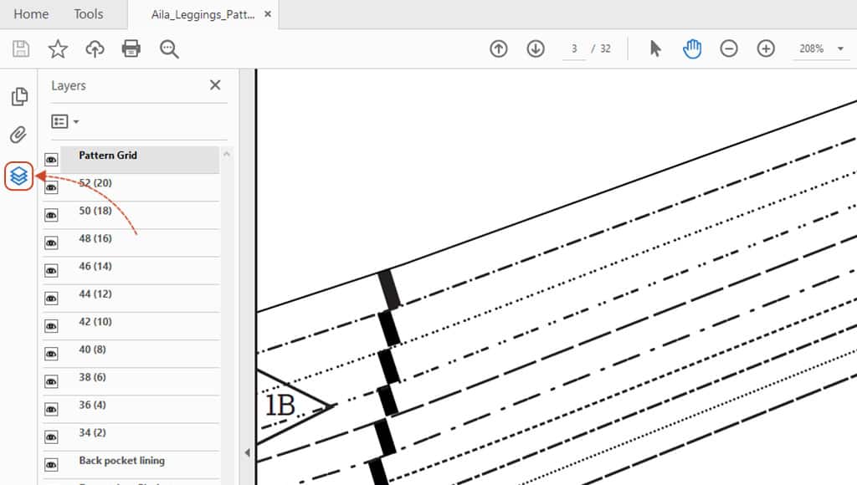
Task: Hide the 52 (20) size layer
Action: [x=51, y=187]
